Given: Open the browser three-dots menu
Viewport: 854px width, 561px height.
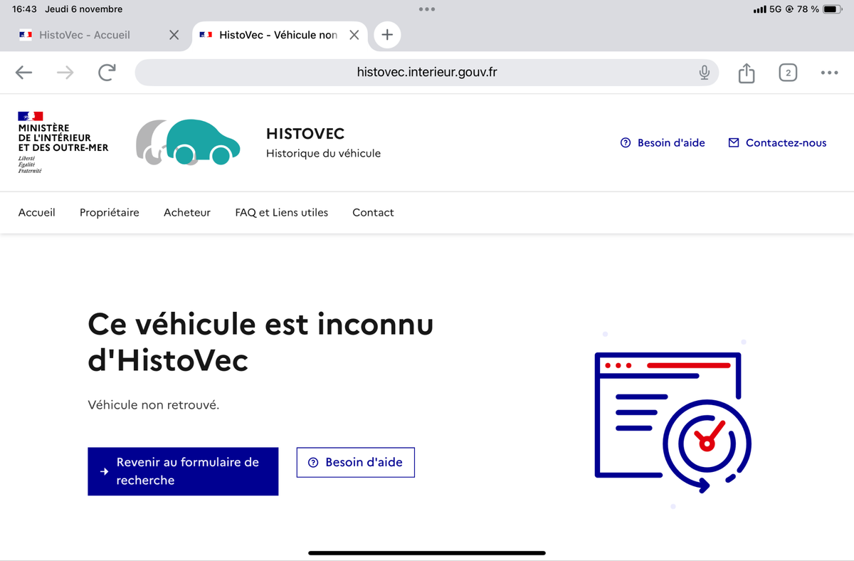Looking at the screenshot, I should [829, 73].
